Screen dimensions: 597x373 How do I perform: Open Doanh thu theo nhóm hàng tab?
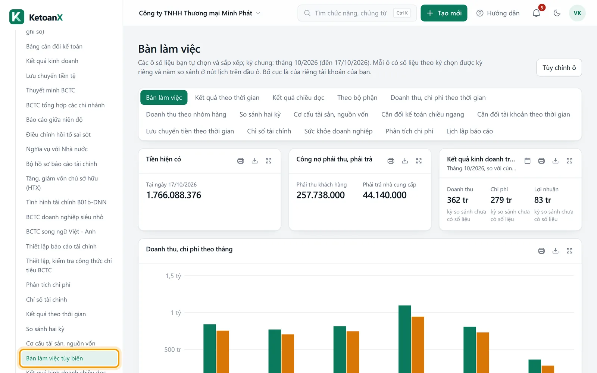click(x=186, y=115)
